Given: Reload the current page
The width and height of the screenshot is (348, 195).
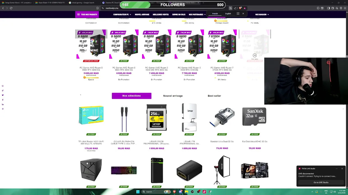Looking at the screenshot, I should click(11, 8).
